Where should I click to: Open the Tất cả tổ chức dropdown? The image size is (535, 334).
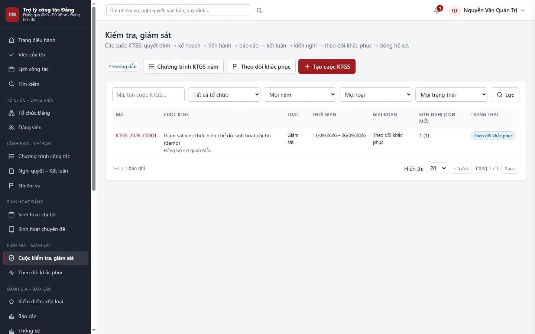pos(224,95)
